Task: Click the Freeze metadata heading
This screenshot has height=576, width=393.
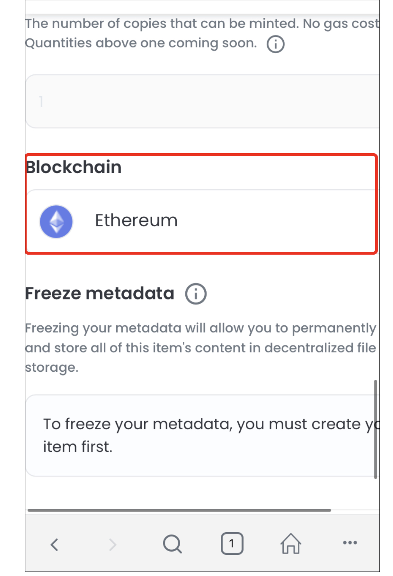Action: tap(100, 293)
